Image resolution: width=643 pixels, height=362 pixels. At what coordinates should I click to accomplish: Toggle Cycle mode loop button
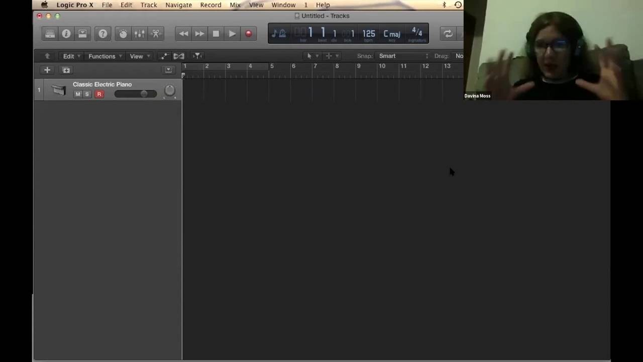tap(447, 34)
